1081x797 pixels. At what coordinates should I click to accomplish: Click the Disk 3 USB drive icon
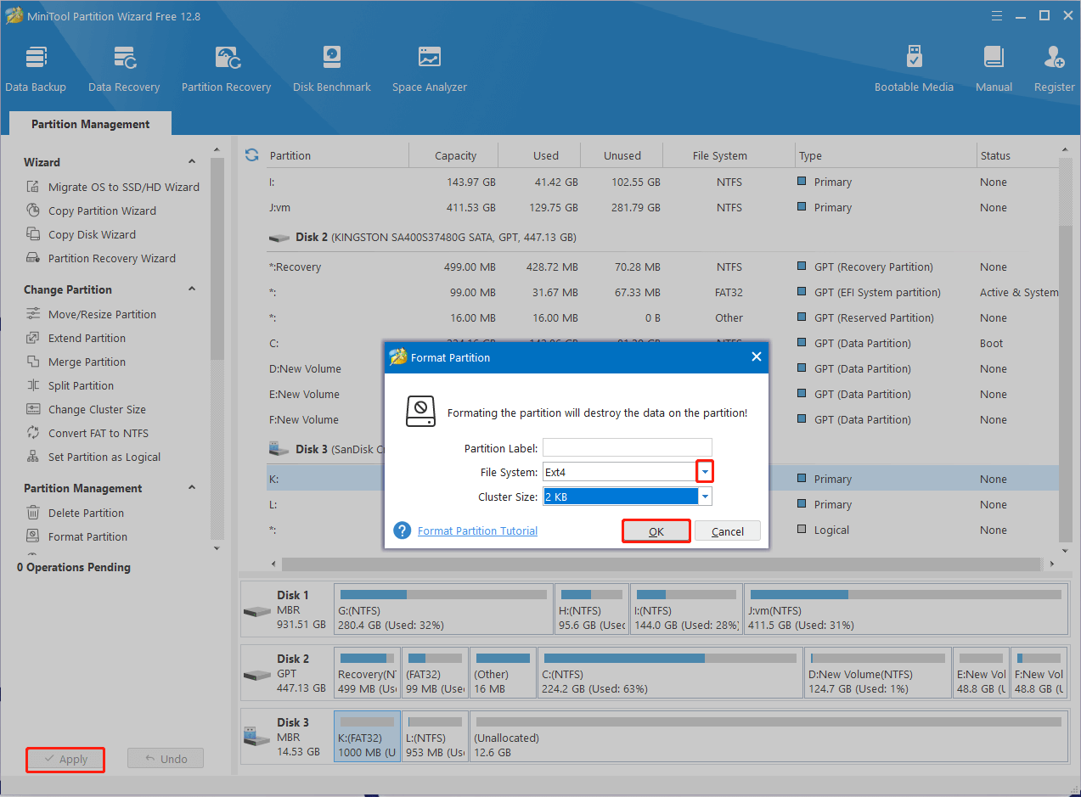(x=257, y=737)
